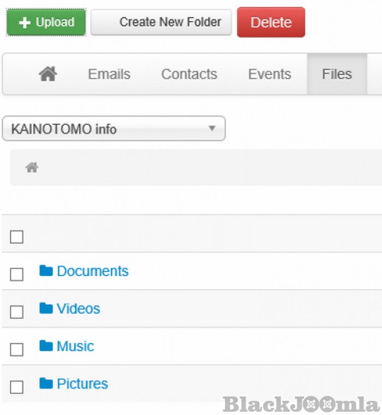382x415 pixels.
Task: Click the plus icon on Upload button
Action: [x=25, y=23]
